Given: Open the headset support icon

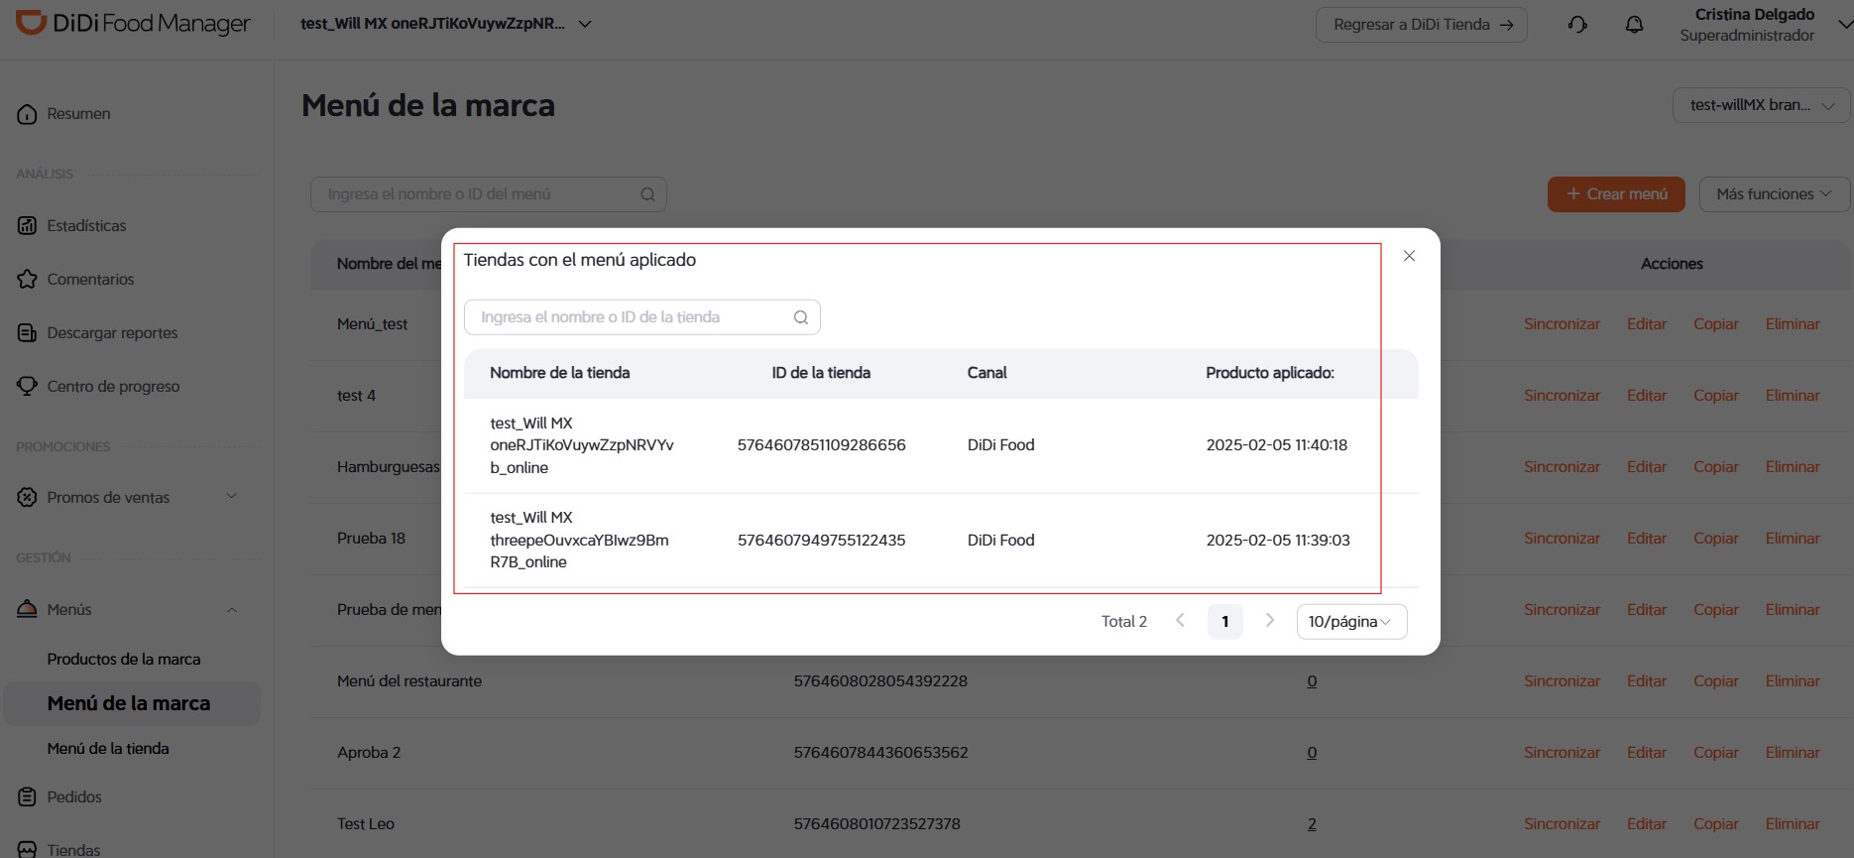Looking at the screenshot, I should coord(1577,25).
